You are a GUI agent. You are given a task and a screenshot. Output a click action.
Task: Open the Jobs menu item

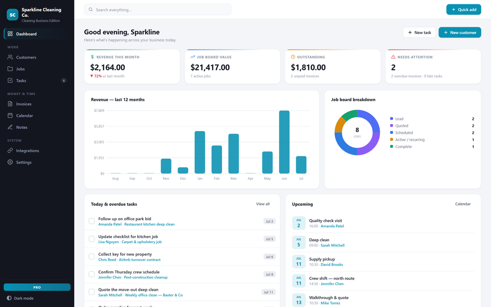point(37,69)
